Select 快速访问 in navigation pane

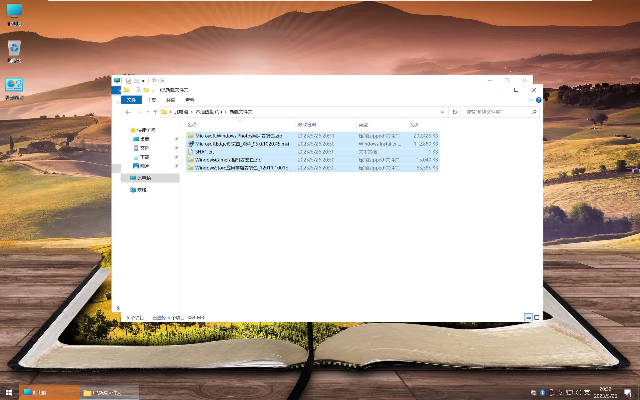(146, 130)
